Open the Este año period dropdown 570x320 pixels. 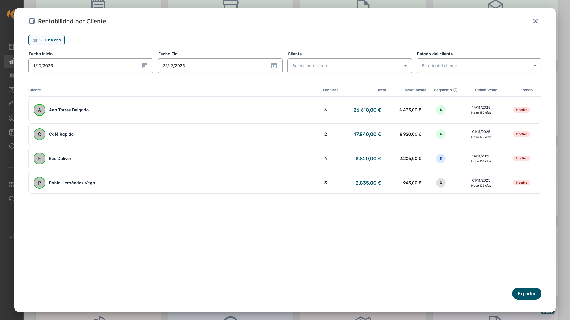pos(47,40)
